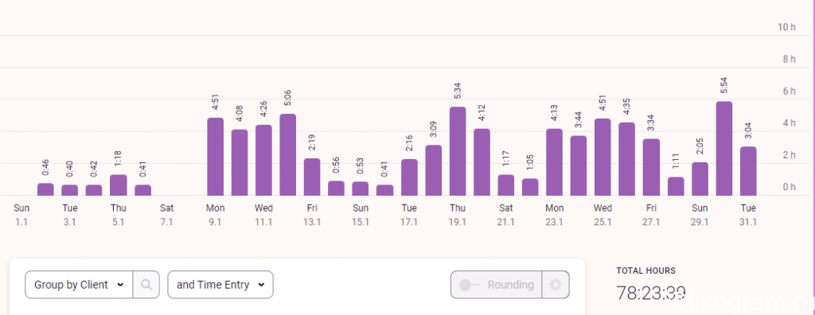
Task: Click the 5:06 bar in chart
Action: (x=288, y=155)
